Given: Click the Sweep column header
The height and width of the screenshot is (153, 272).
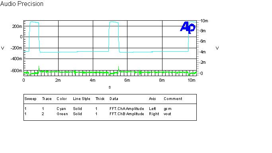Looking at the screenshot, I should [30, 99].
